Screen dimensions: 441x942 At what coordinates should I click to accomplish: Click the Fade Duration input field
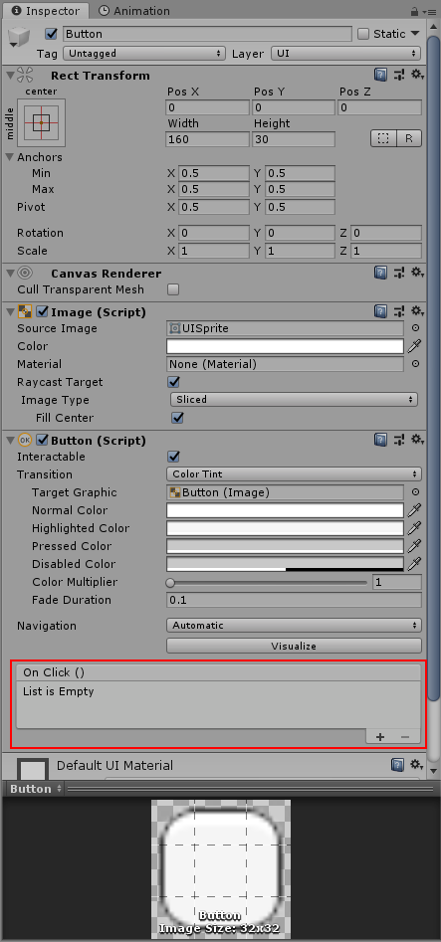[294, 600]
